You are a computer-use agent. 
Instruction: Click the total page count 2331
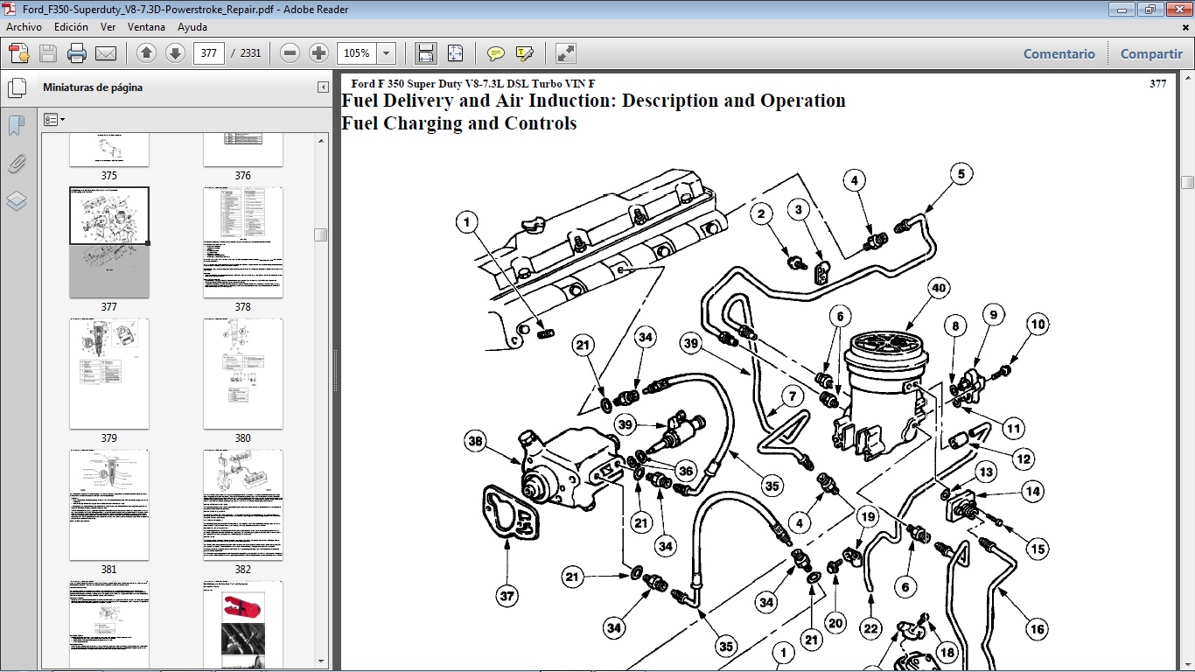click(251, 53)
